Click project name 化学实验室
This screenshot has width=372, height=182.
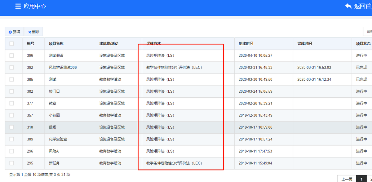[x=58, y=139]
